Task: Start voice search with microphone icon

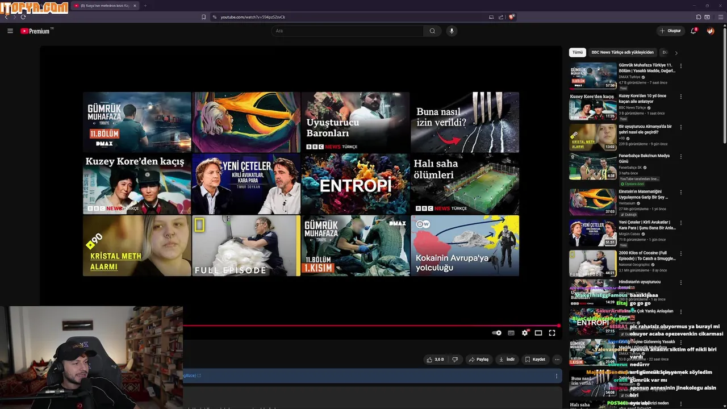Action: [x=452, y=31]
